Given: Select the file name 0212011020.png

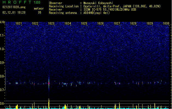Looking at the screenshot, I should tap(14, 7).
